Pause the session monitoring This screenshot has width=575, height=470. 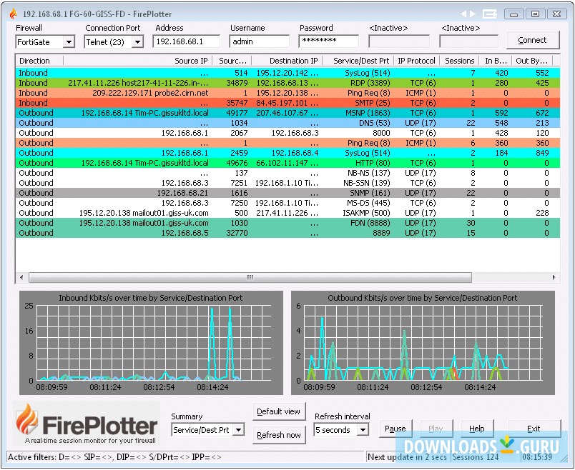(395, 429)
